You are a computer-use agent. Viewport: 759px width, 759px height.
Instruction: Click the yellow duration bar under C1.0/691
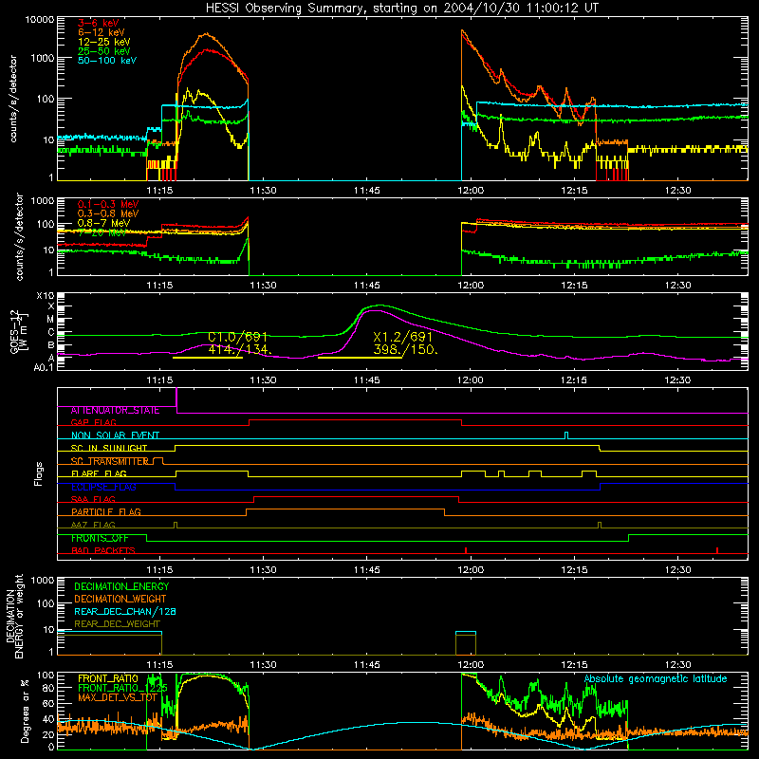[208, 358]
